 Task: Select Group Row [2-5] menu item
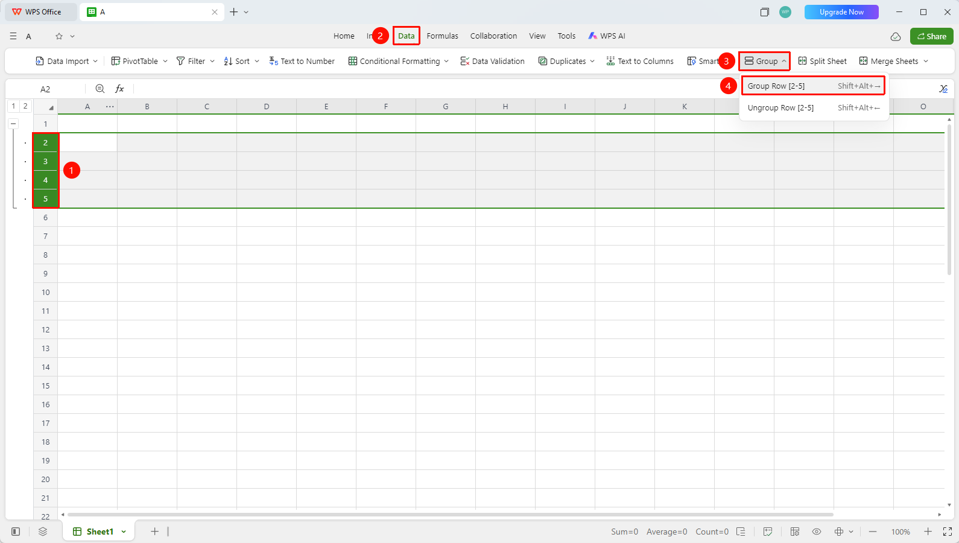(813, 86)
